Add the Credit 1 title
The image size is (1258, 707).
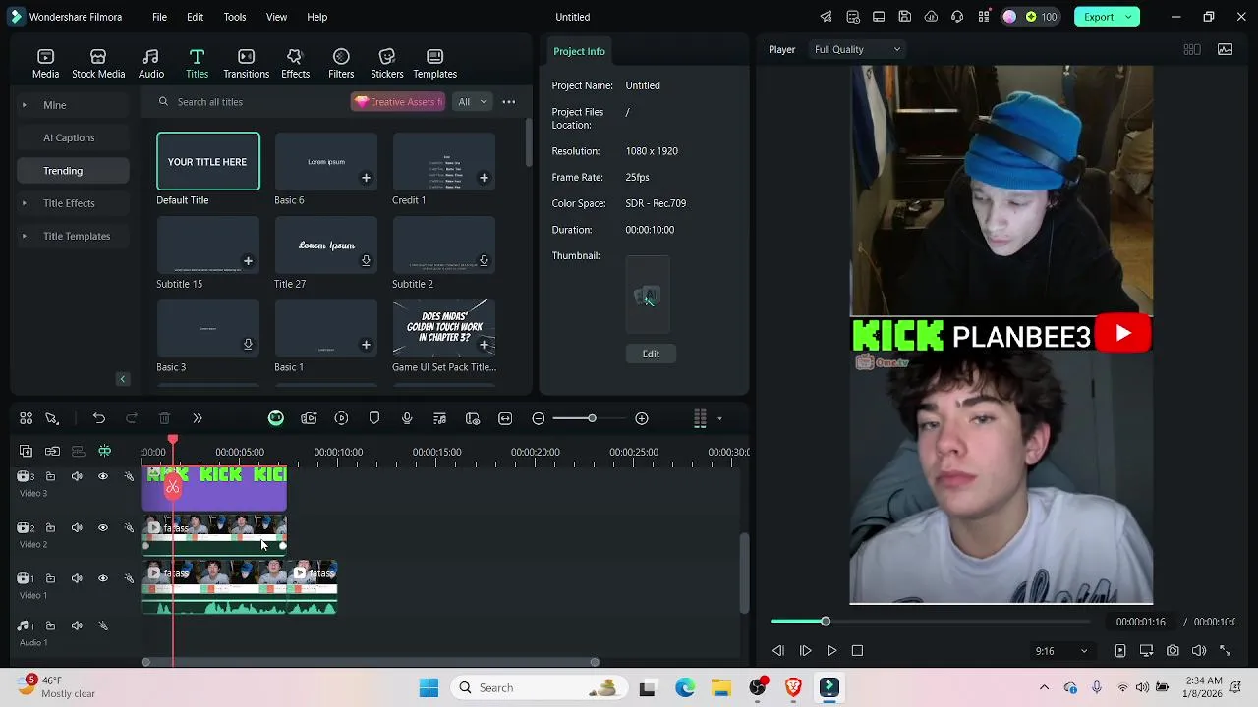[484, 178]
